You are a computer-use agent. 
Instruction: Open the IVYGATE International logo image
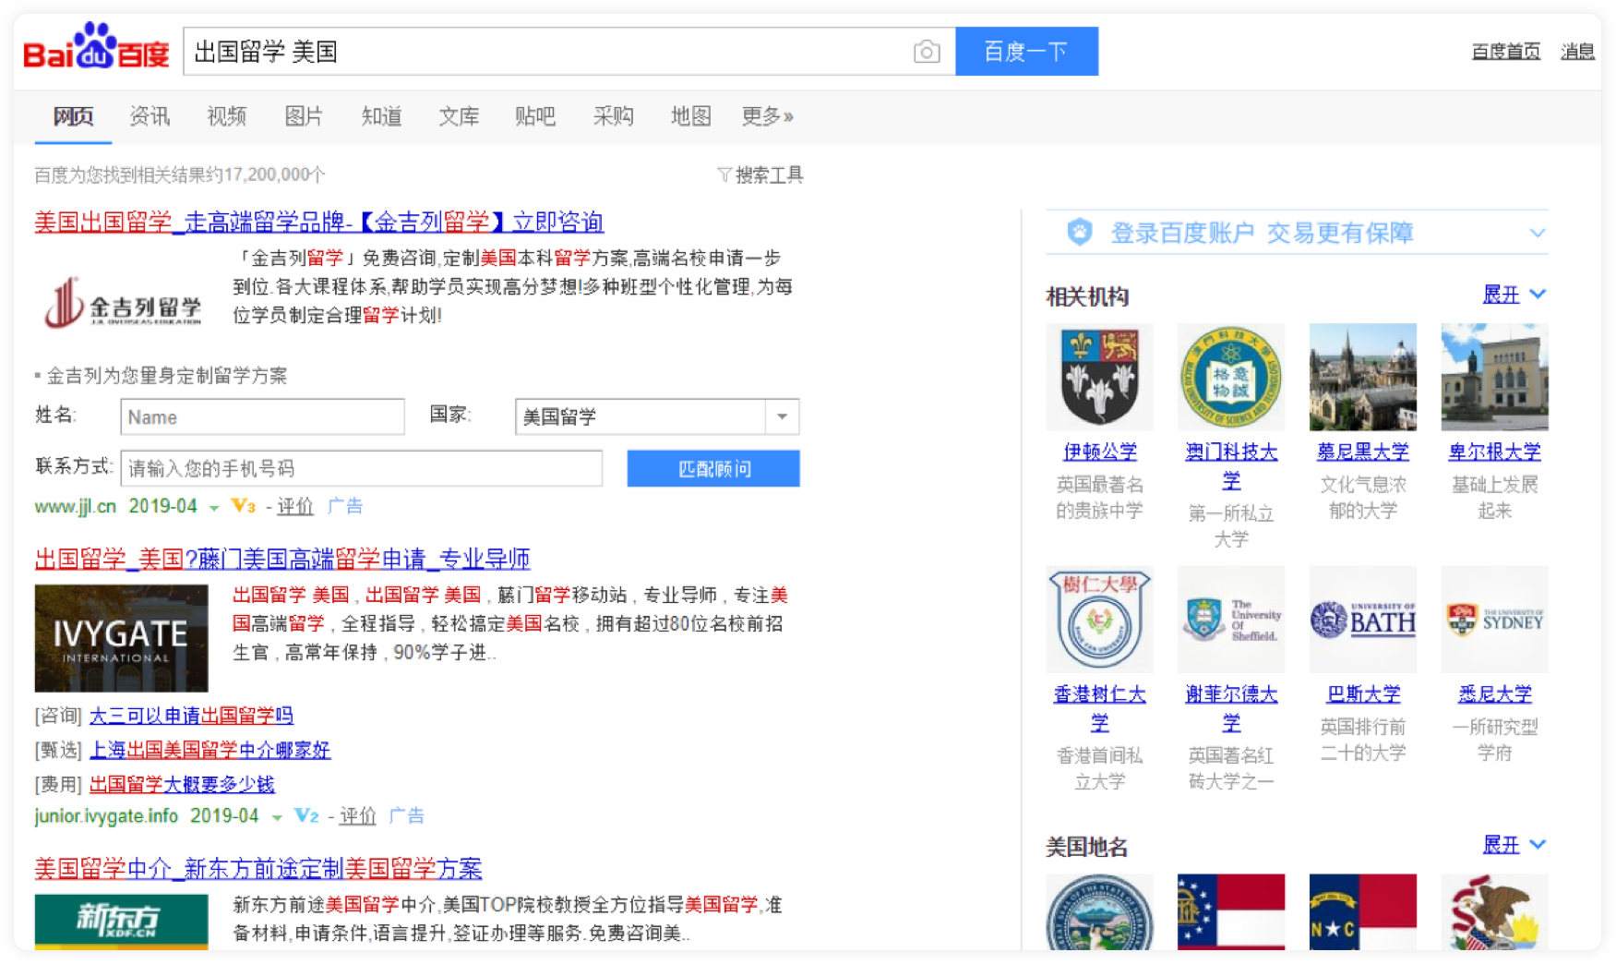[121, 638]
